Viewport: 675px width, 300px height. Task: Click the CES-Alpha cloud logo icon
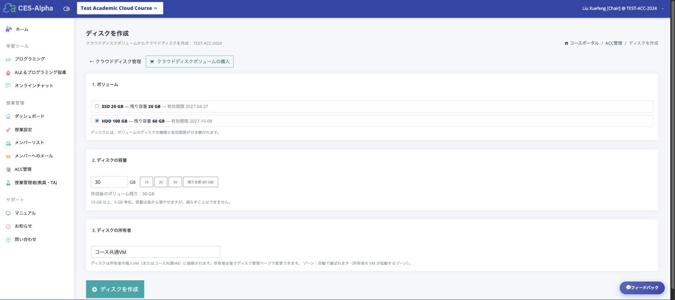click(9, 8)
